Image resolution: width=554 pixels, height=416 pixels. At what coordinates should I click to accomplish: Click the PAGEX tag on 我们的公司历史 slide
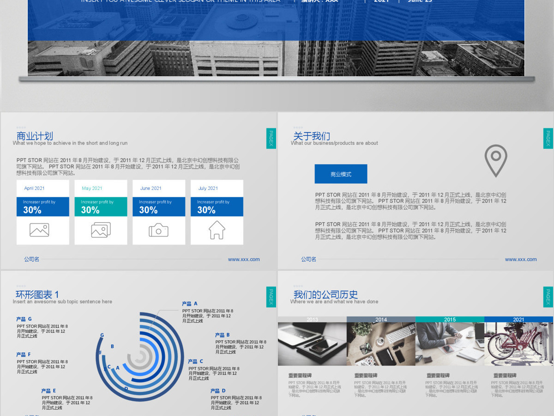[548, 297]
